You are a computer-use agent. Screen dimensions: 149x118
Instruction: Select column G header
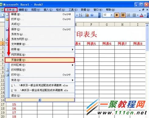click(x=107, y=25)
